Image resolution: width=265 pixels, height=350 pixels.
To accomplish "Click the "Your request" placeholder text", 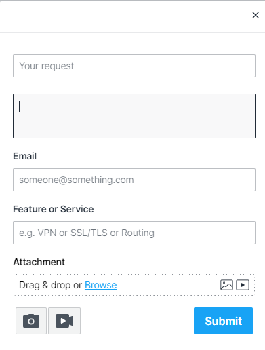I will (x=47, y=66).
